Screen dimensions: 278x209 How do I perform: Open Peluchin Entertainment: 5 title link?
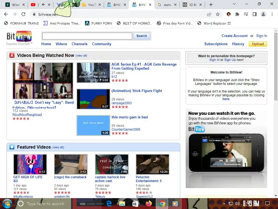coord(149,179)
